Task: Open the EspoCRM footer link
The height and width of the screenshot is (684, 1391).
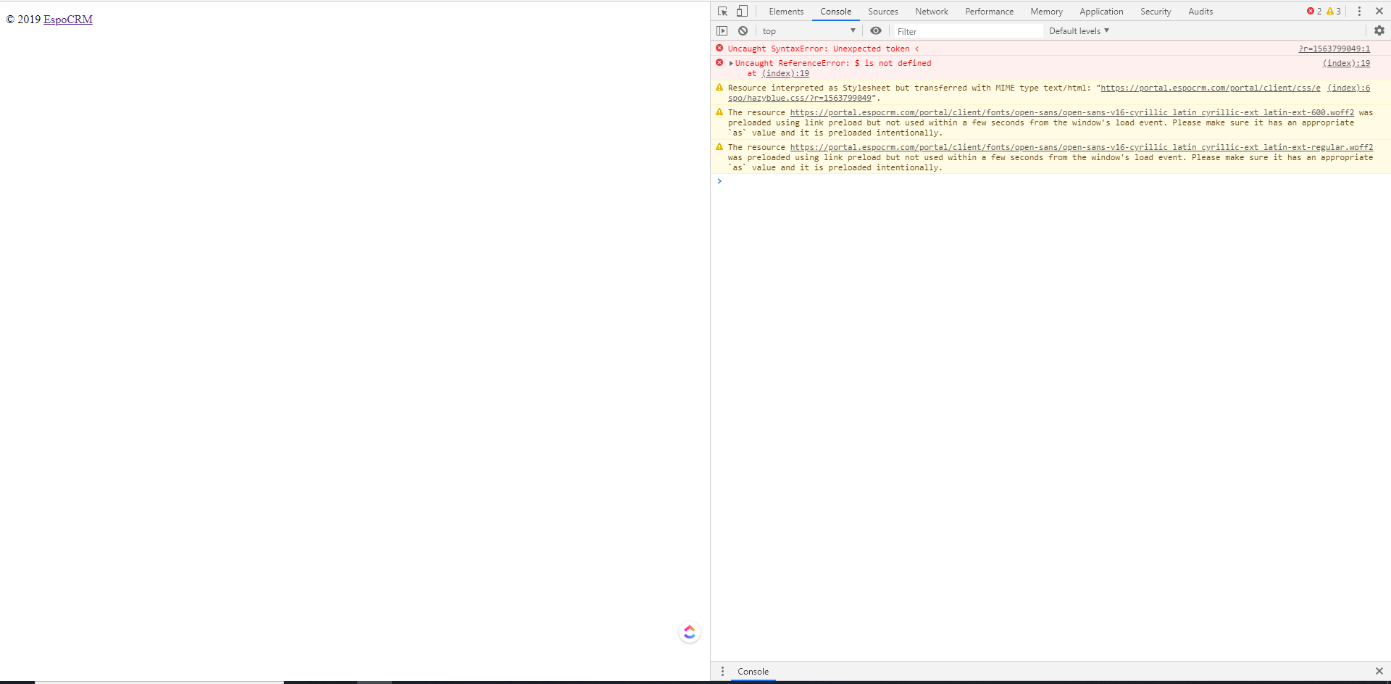Action: tap(68, 20)
